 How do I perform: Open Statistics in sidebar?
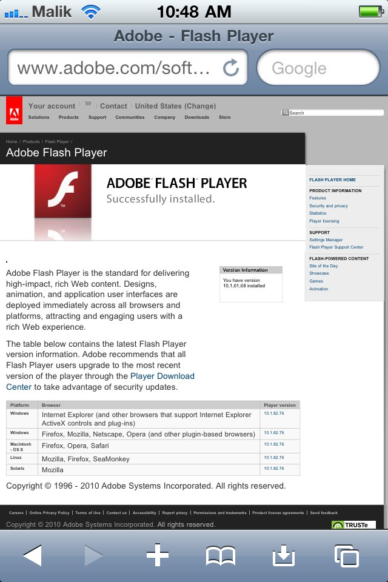pyautogui.click(x=318, y=213)
